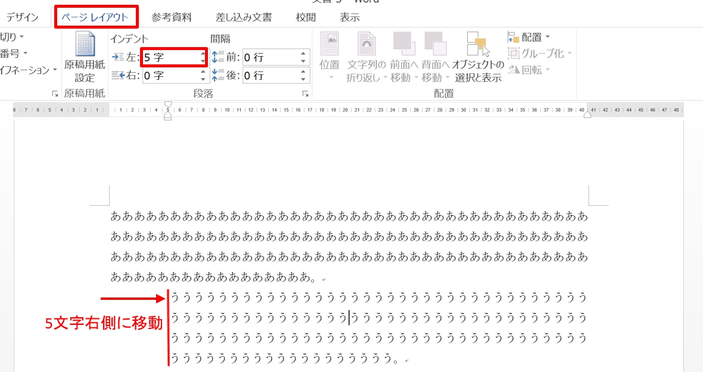Screen dimensions: 703x372
Task: Decrease spacing 前 with down arrow
Action: [303, 61]
